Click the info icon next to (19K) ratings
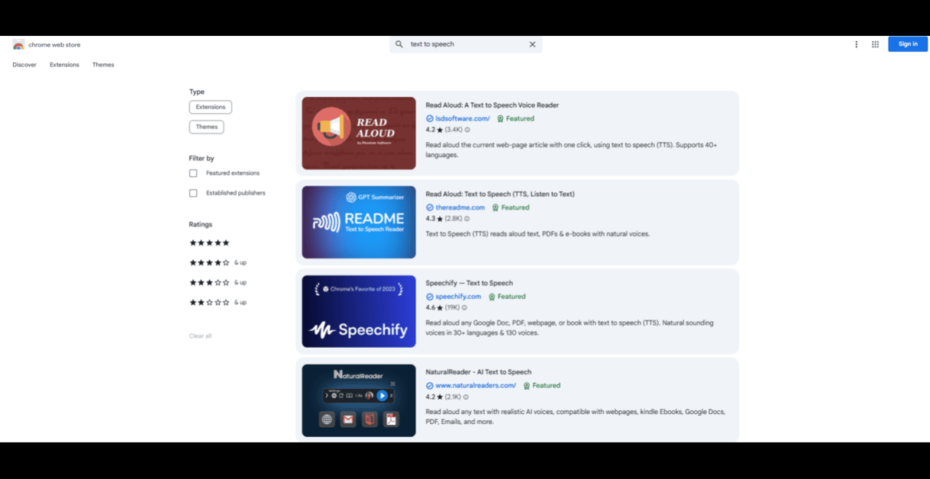This screenshot has width=930, height=479. coord(464,308)
